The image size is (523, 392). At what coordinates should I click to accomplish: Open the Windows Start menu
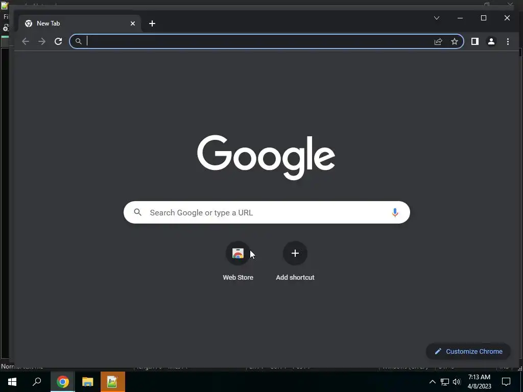[x=12, y=382]
